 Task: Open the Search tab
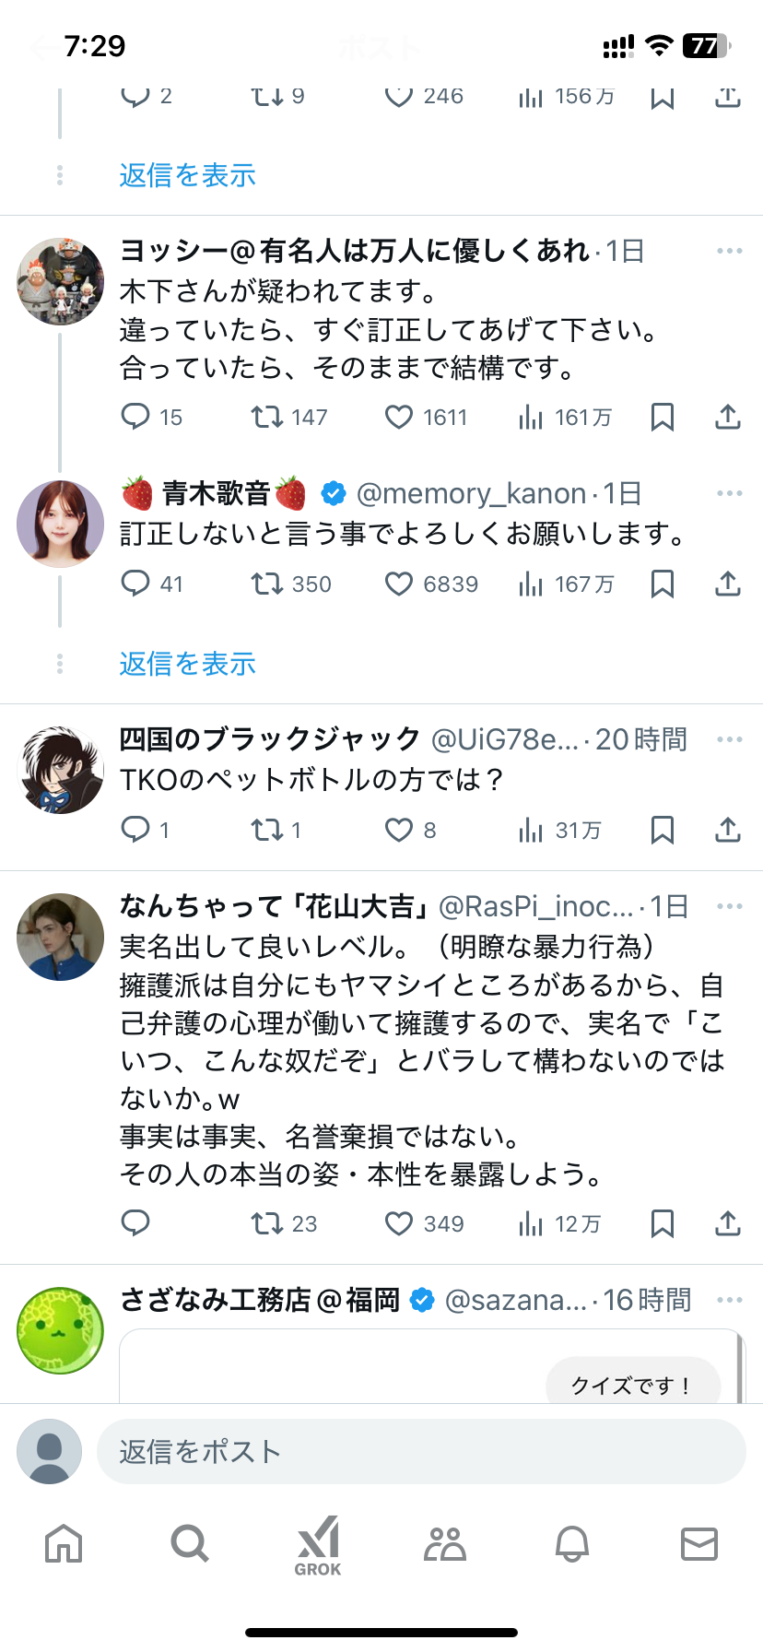click(x=190, y=1543)
